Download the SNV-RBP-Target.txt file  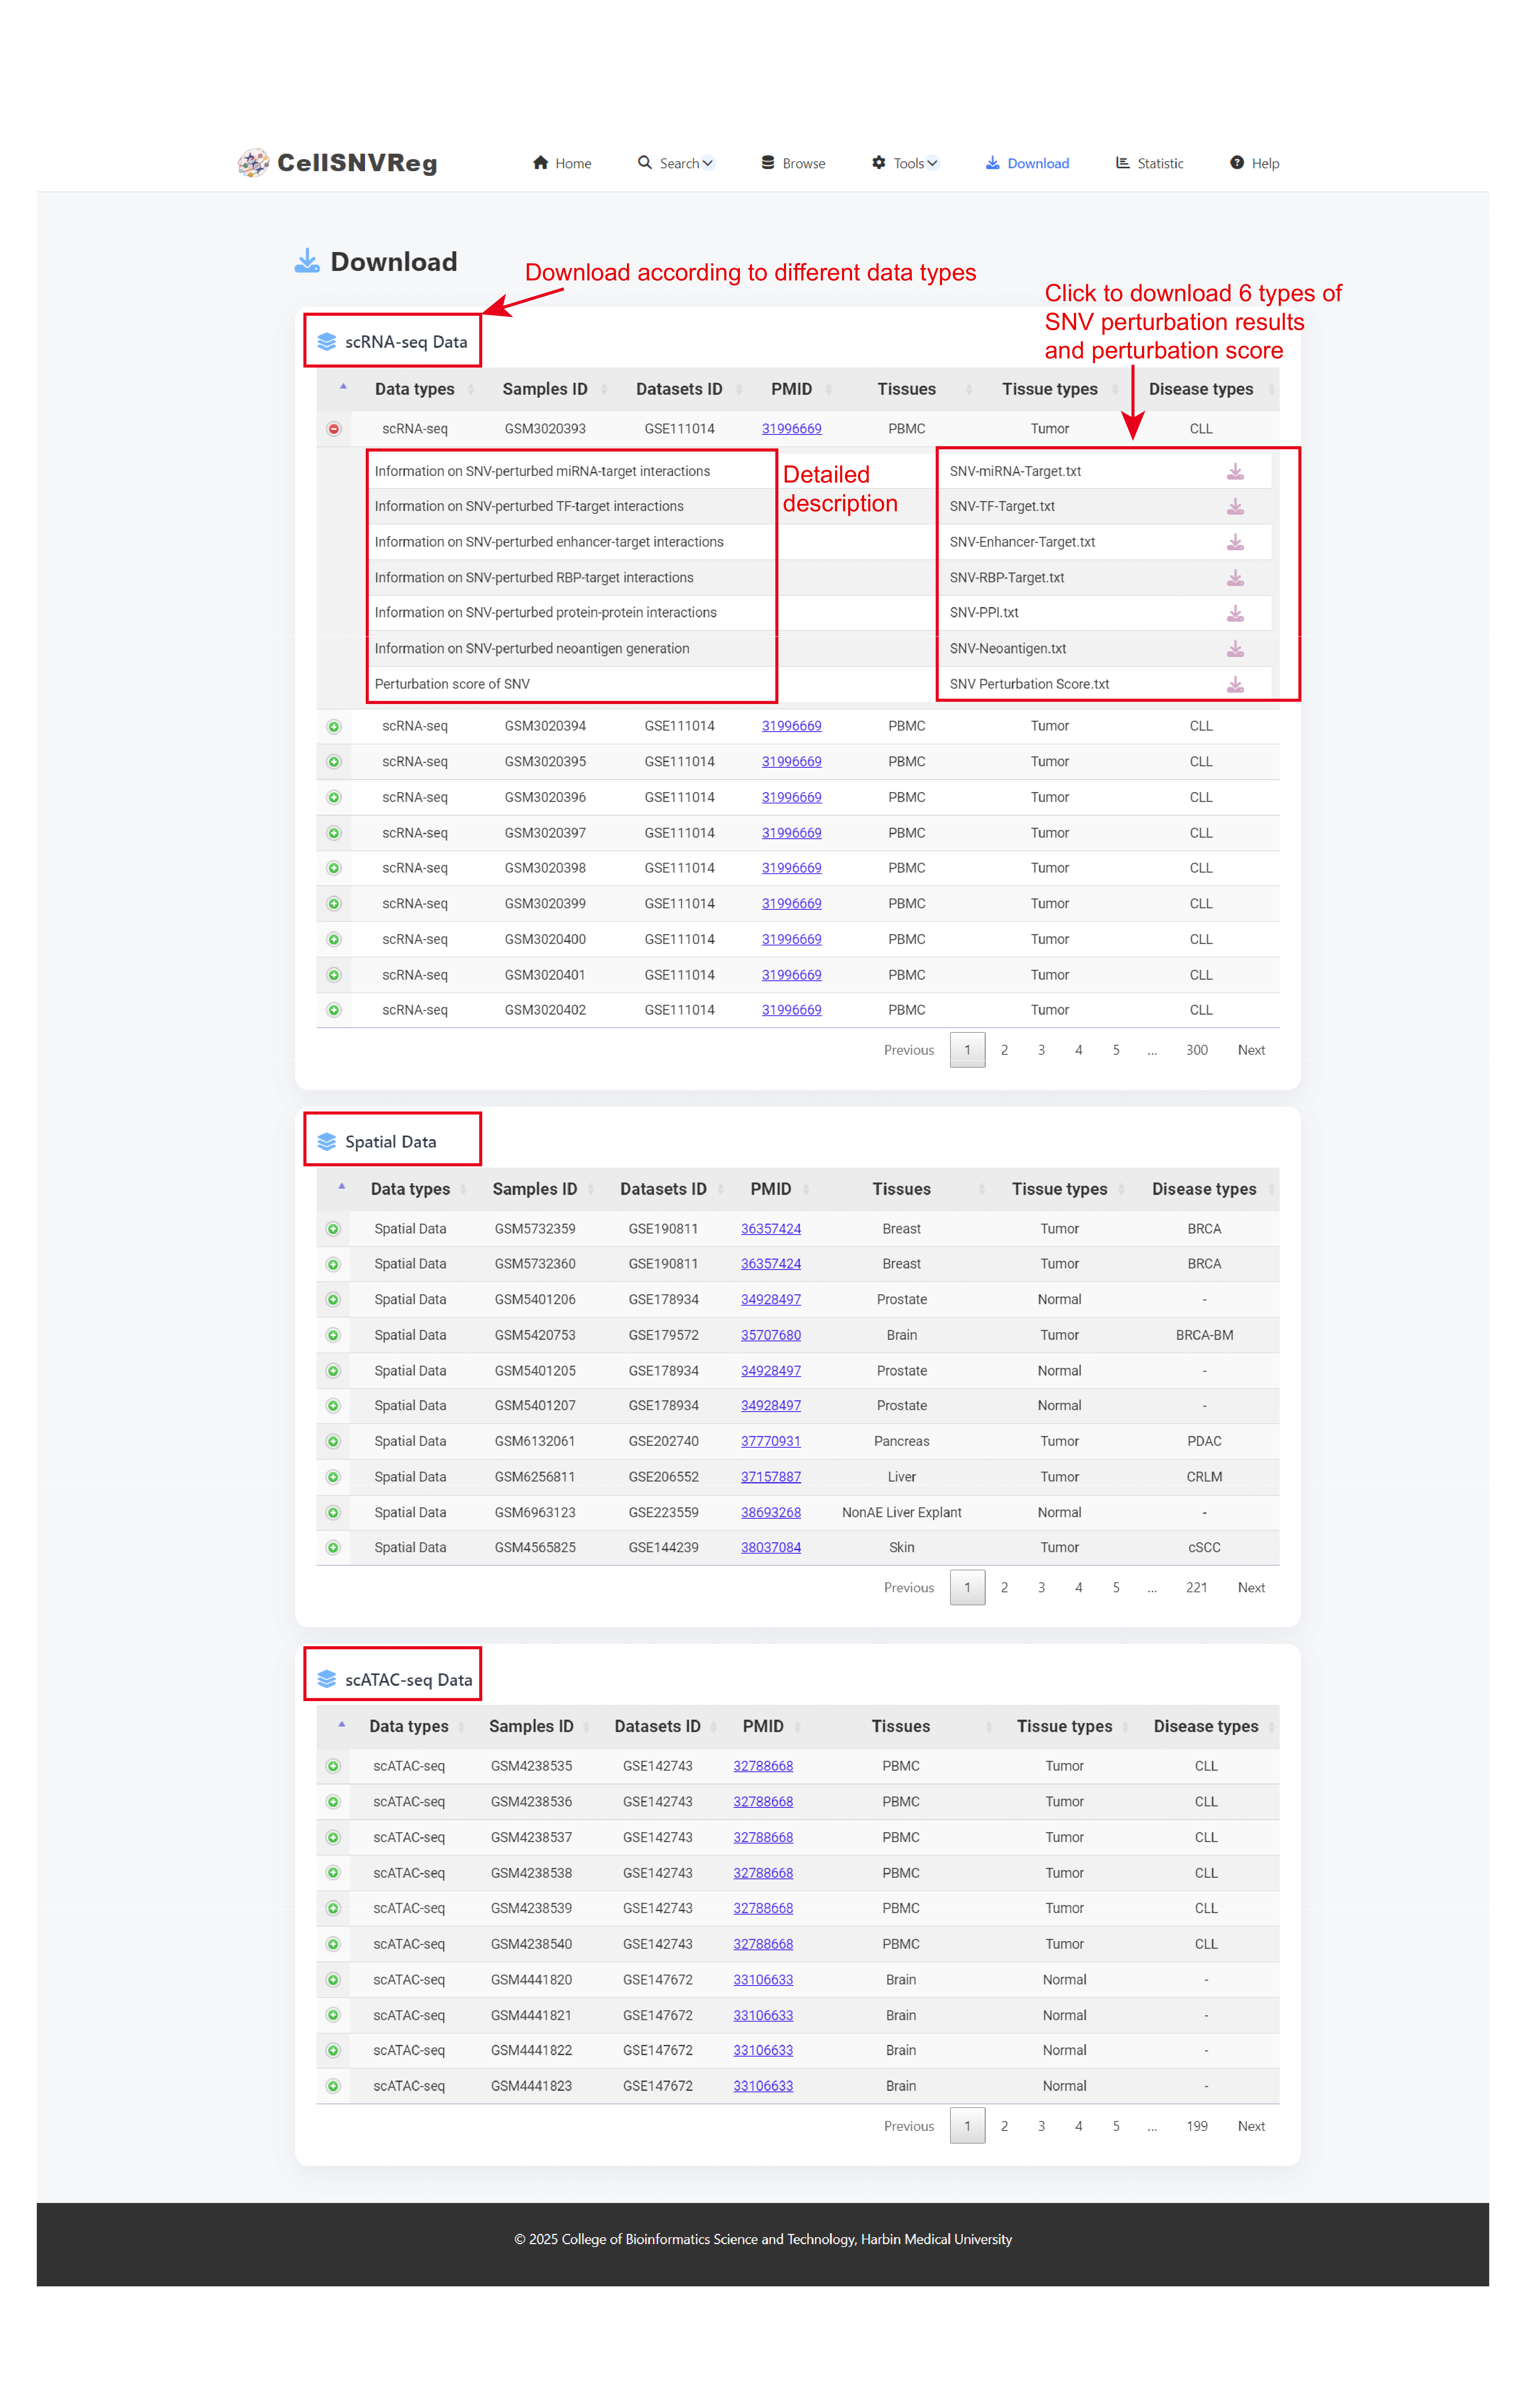[1235, 578]
